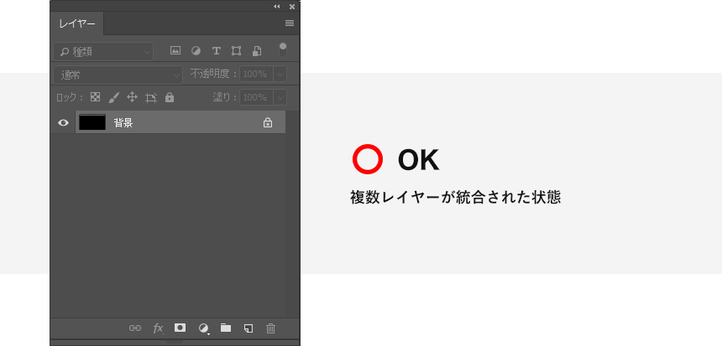Open the layers panel options menu
Image resolution: width=722 pixels, height=346 pixels.
tap(290, 23)
